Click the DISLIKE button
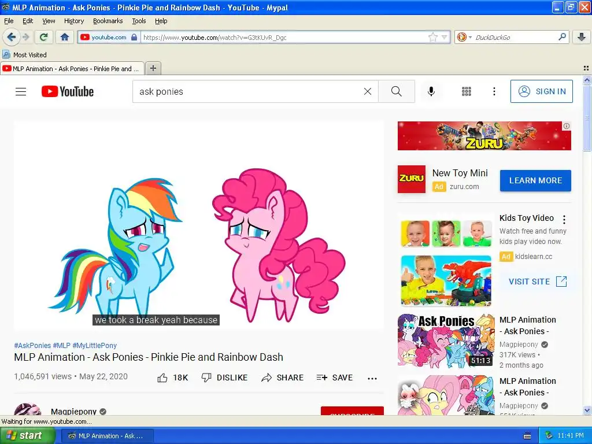Screen dimensions: 592x444 224,378
